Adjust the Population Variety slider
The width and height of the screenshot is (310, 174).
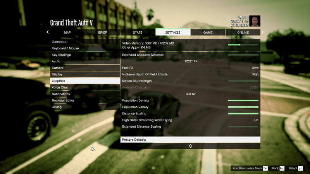pyautogui.click(x=243, y=107)
